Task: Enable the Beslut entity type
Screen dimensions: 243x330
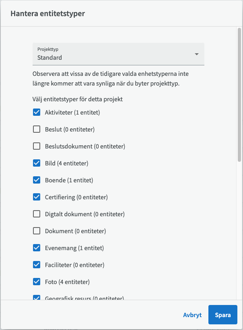Action: (37, 129)
